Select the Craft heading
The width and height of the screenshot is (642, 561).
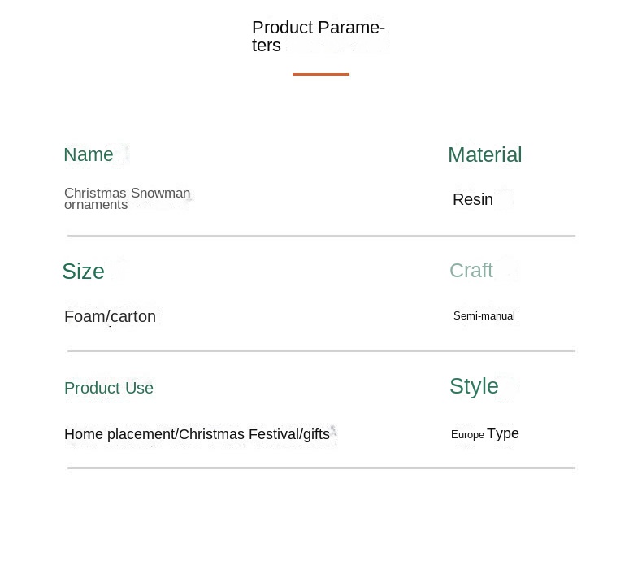(471, 271)
